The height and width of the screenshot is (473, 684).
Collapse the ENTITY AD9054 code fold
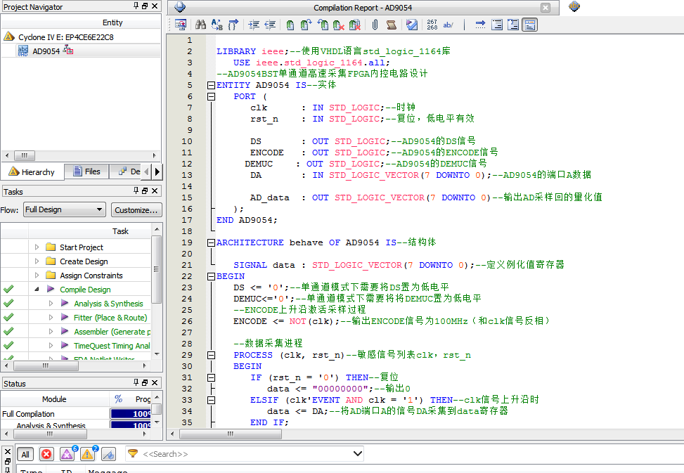pos(210,85)
